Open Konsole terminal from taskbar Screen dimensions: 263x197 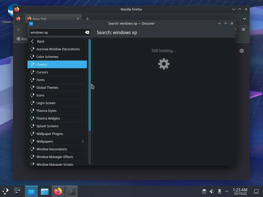[x=71, y=191]
